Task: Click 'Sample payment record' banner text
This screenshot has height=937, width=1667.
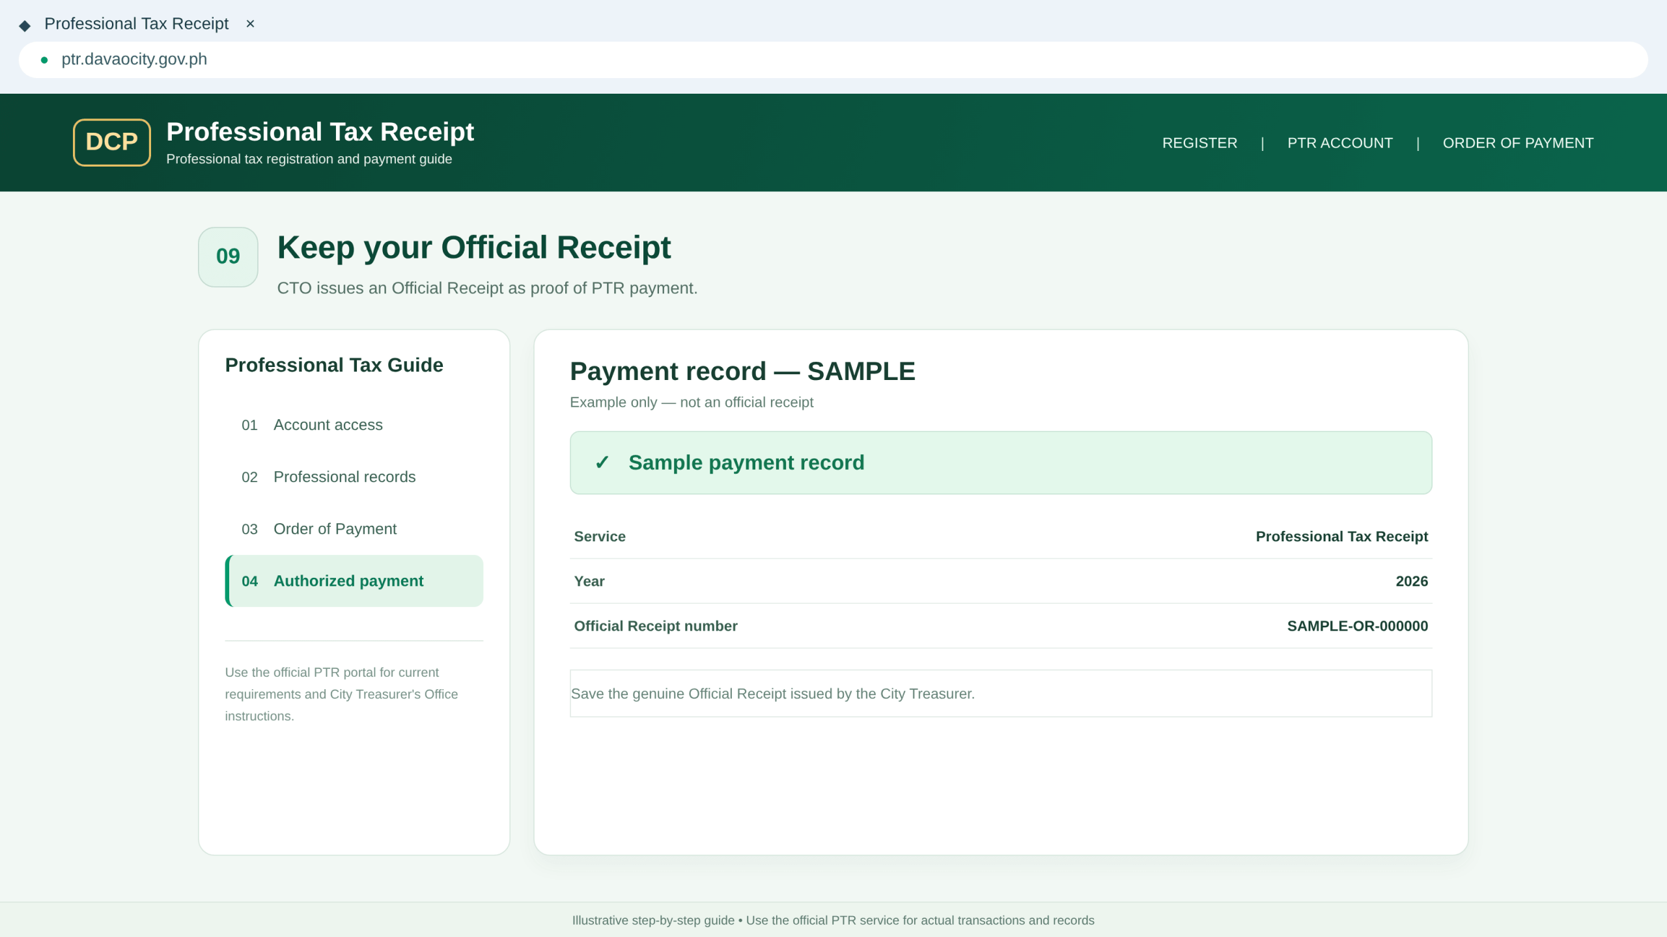Action: pos(746,463)
